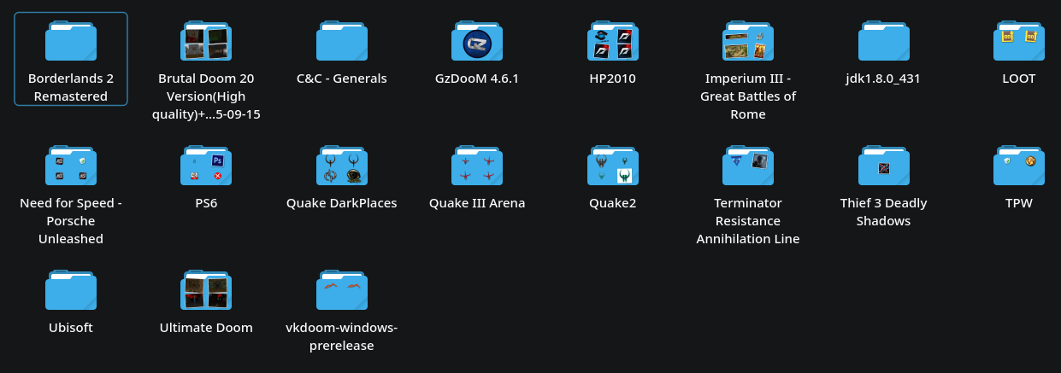
Task: Open the LOOT folder icon
Action: pos(1019,40)
